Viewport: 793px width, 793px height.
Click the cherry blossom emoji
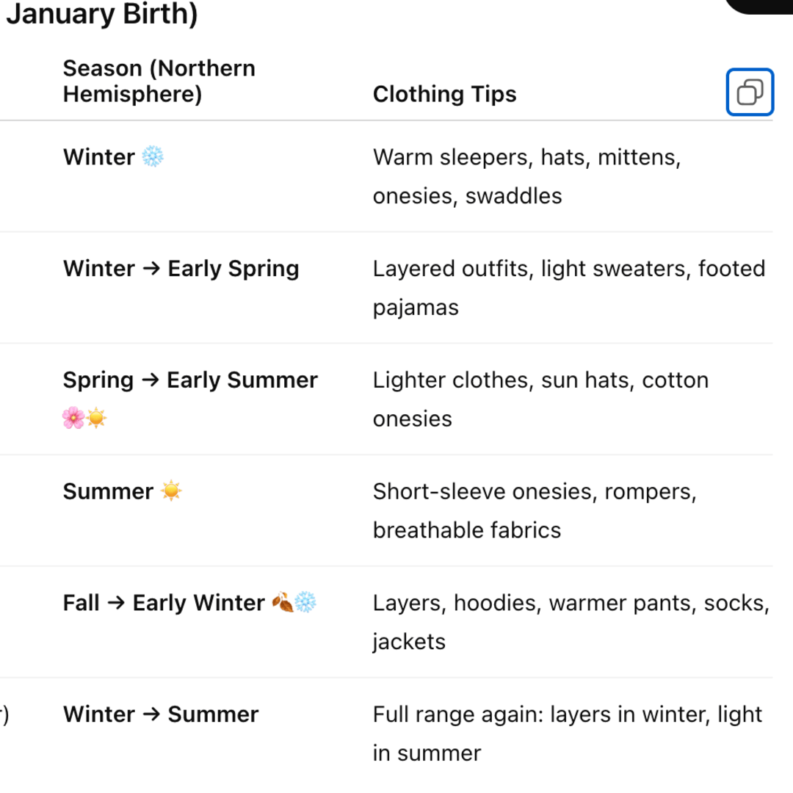[x=73, y=418]
